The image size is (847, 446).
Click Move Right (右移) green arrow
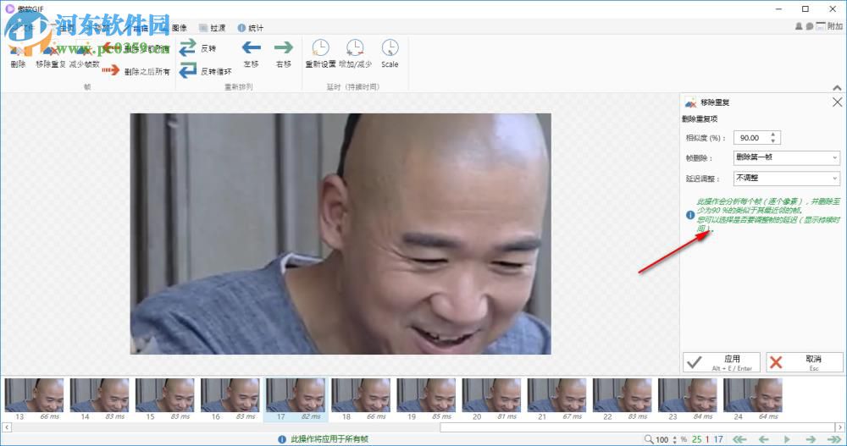tap(284, 48)
